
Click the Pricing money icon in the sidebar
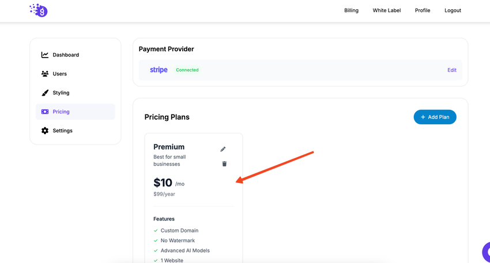[45, 112]
